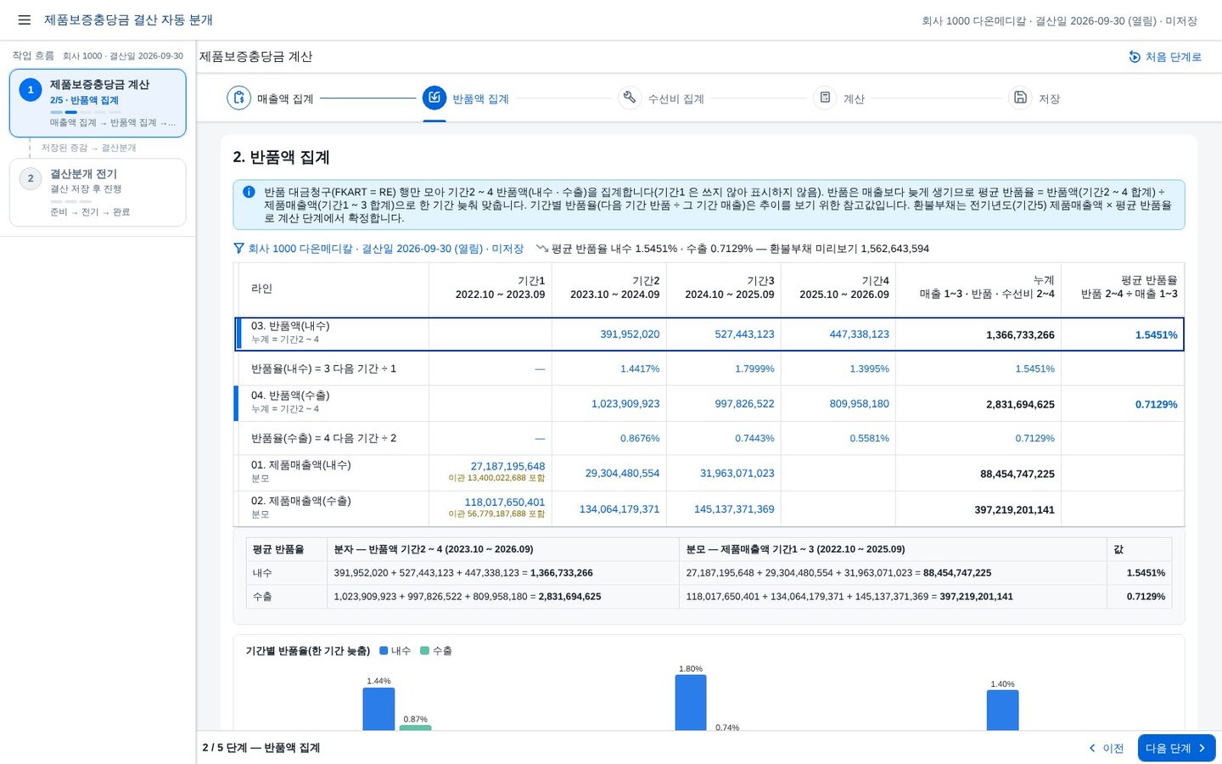Click the 1.80% blue chart bar
1222x764 pixels.
[x=691, y=702]
